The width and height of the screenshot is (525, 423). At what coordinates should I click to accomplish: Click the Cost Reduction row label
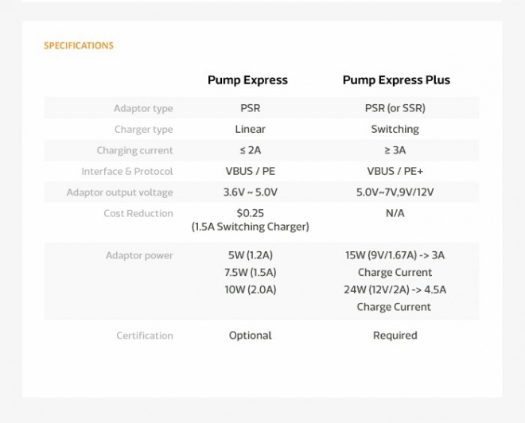pos(138,214)
